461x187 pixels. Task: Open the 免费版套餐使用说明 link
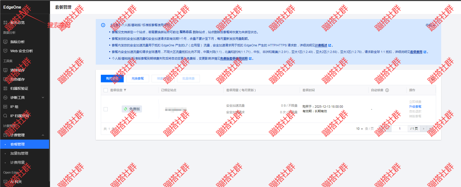[234, 59]
